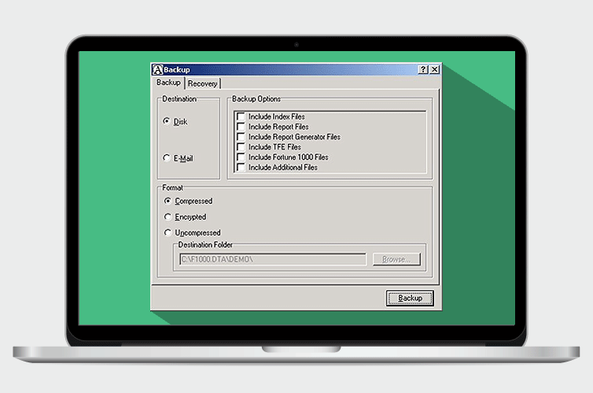593x393 pixels.
Task: Close the Backup dialog window
Action: pos(435,69)
